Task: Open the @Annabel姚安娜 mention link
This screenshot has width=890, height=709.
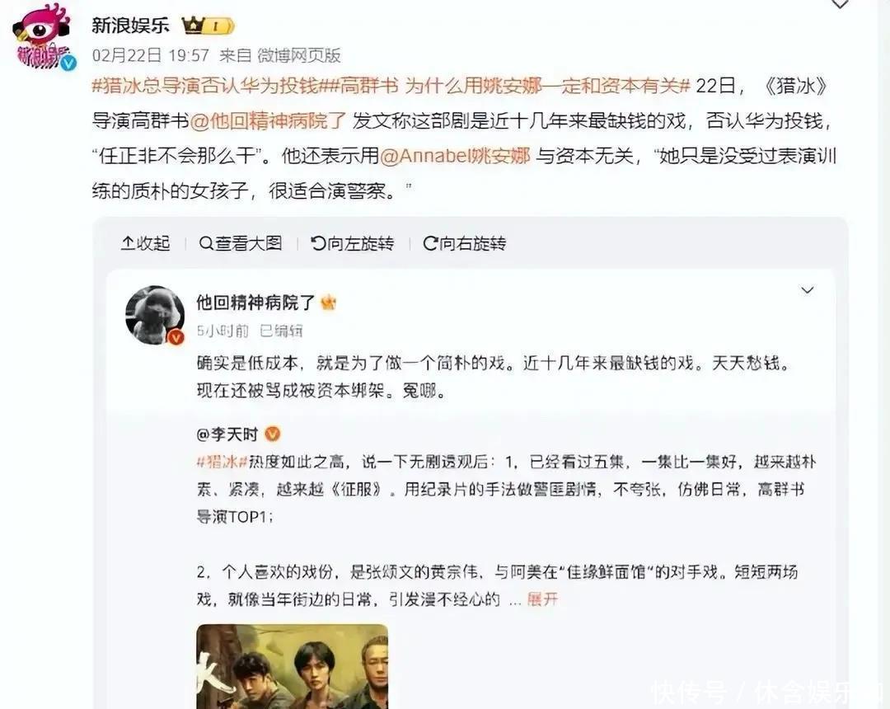Action: tap(455, 156)
